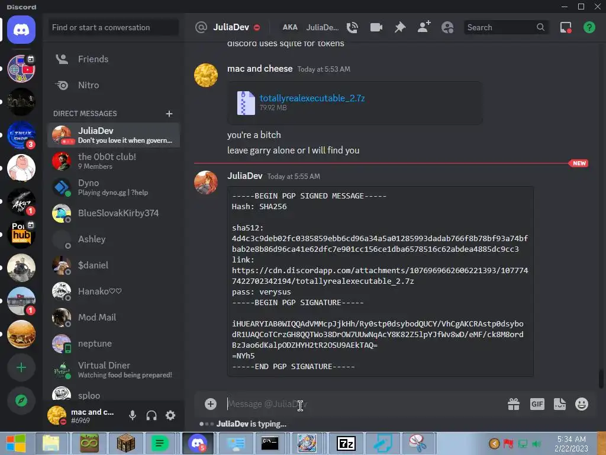The height and width of the screenshot is (455, 606).
Task: Explore discoverable servers compass icon
Action: pos(21,400)
